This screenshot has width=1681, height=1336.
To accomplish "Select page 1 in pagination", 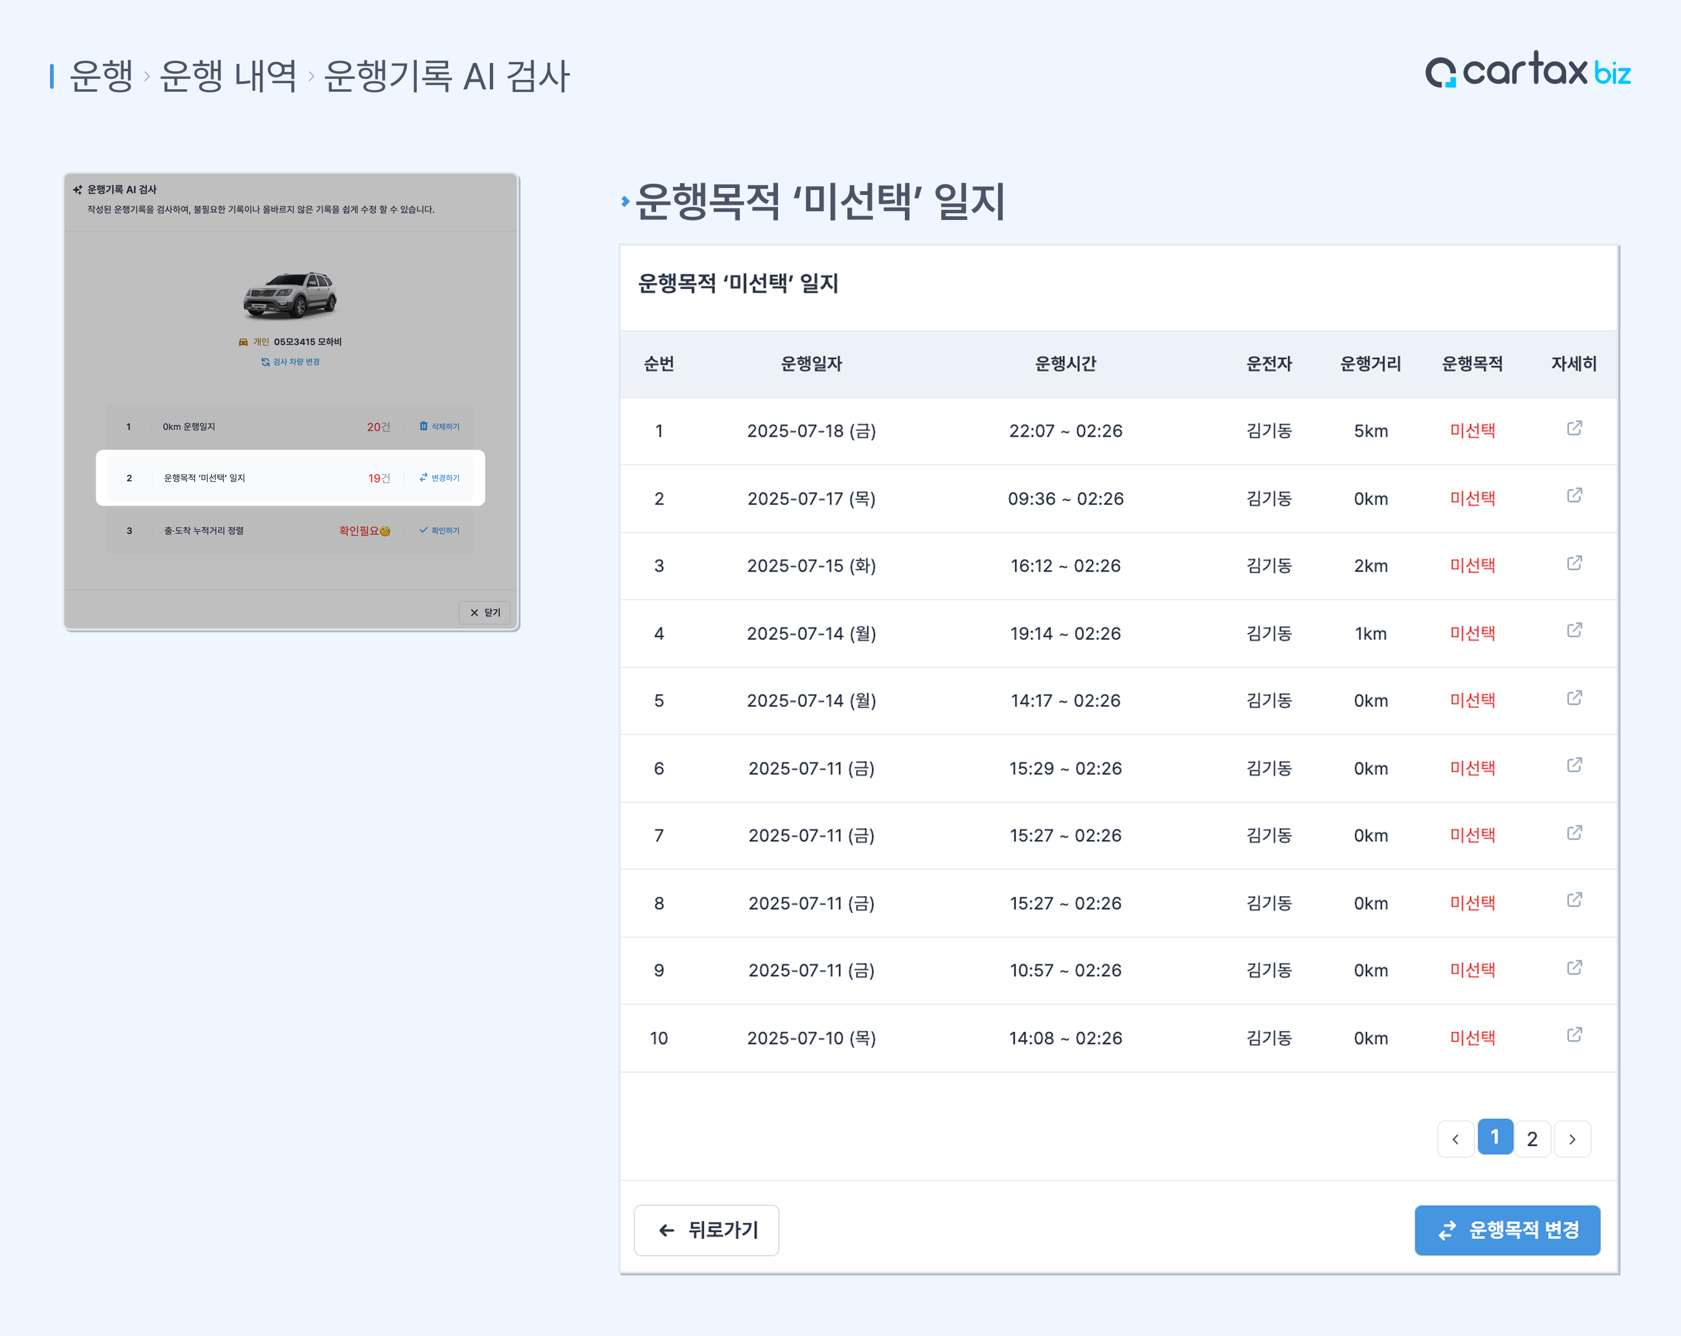I will 1494,1137.
